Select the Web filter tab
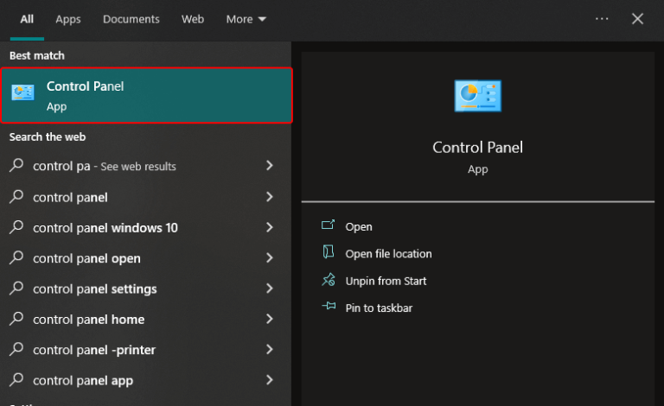The image size is (664, 406). coord(193,19)
